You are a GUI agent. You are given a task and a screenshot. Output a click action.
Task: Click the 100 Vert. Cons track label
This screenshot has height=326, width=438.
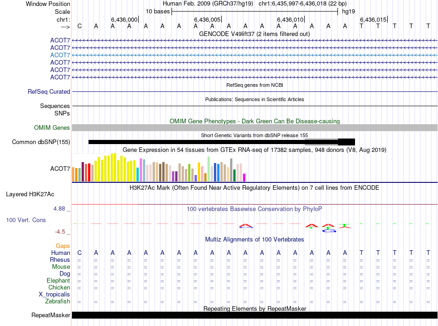26,220
